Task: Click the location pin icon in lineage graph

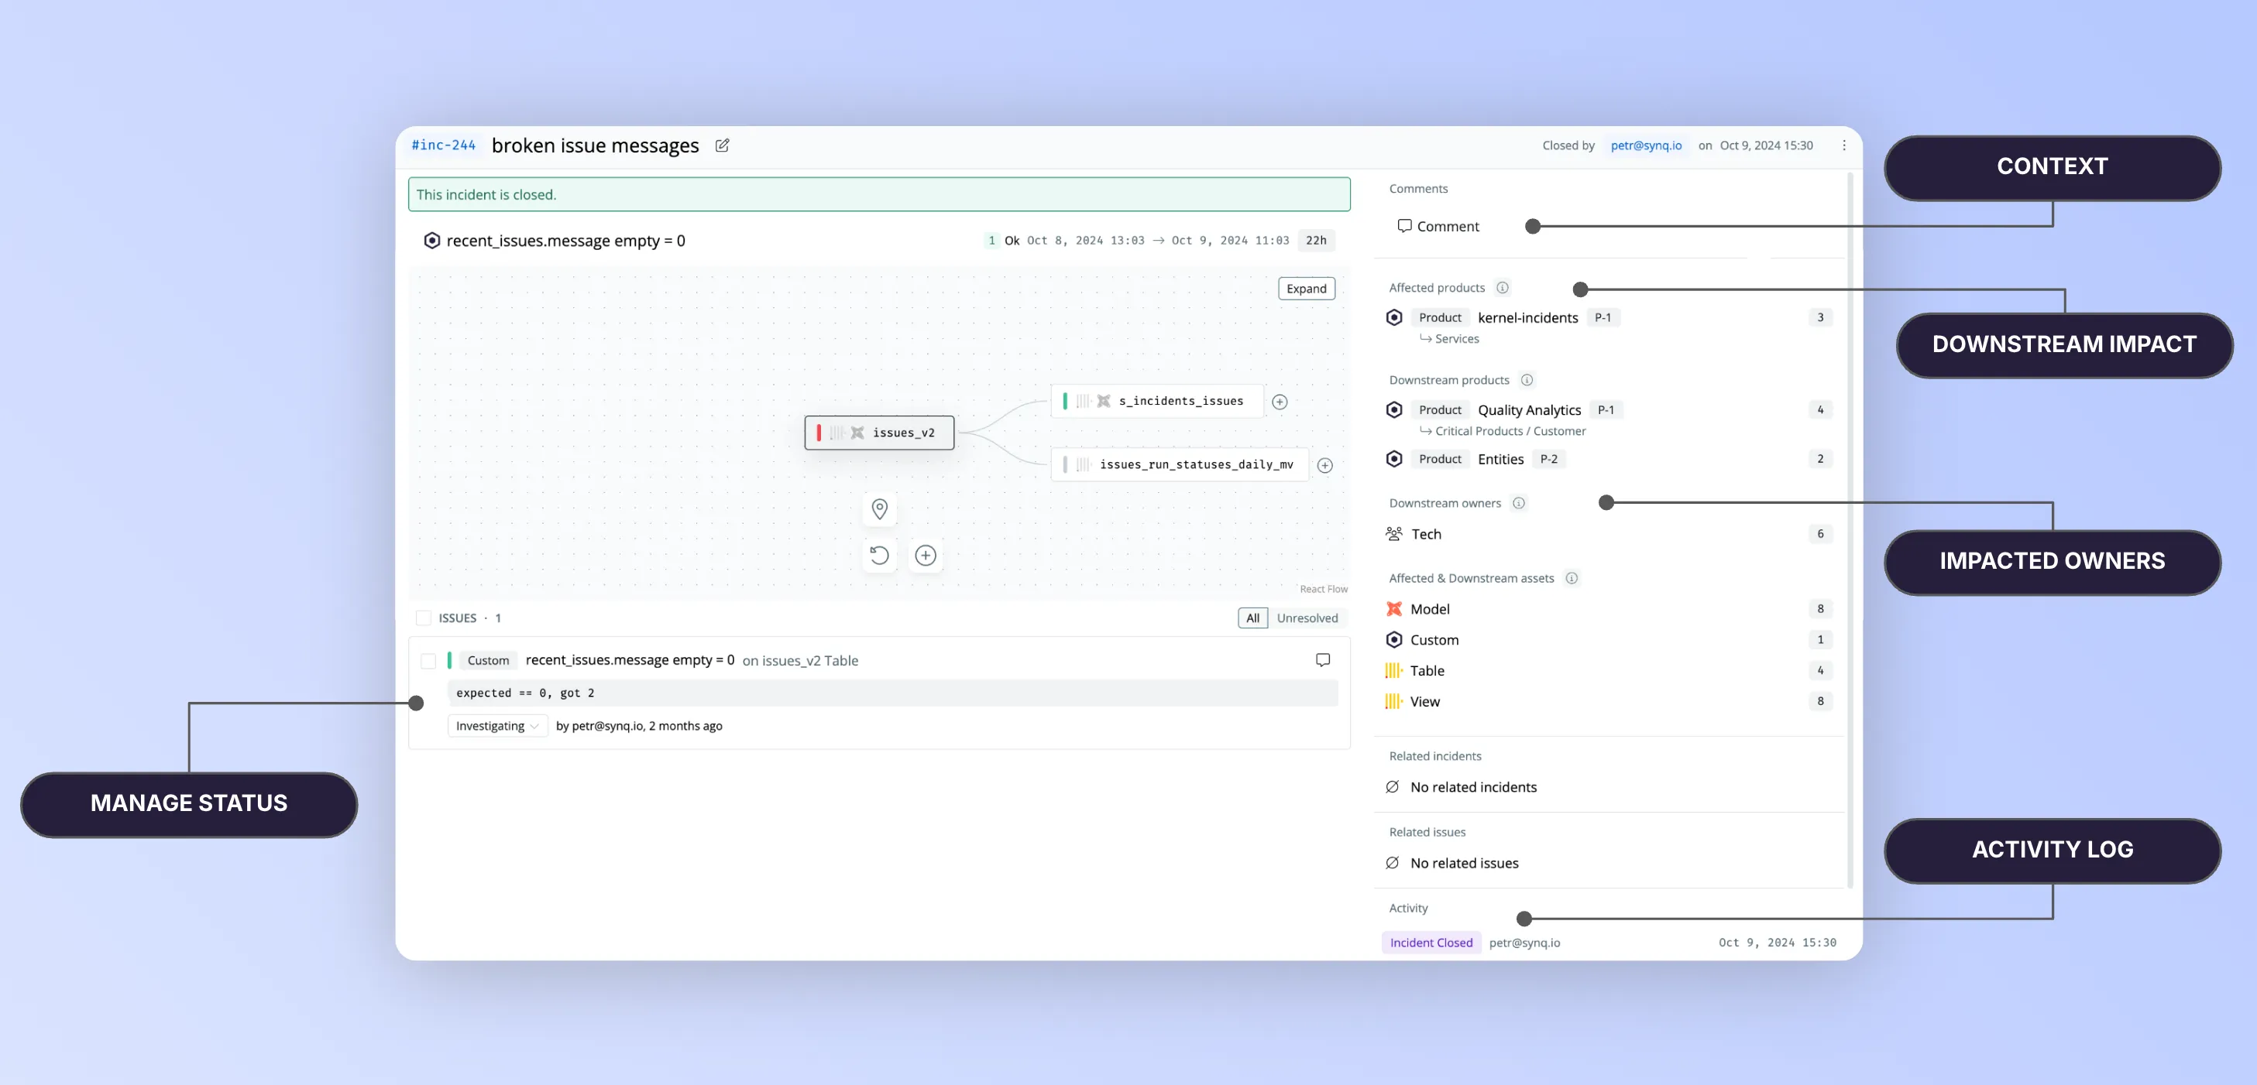Action: (x=880, y=508)
